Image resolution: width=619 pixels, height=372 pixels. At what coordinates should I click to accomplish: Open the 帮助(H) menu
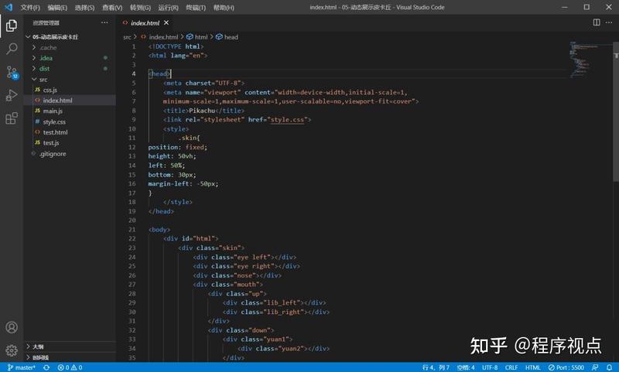pyautogui.click(x=224, y=8)
